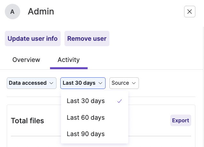Click the chevron arrow on Data accessed
204x147 pixels.
point(51,83)
